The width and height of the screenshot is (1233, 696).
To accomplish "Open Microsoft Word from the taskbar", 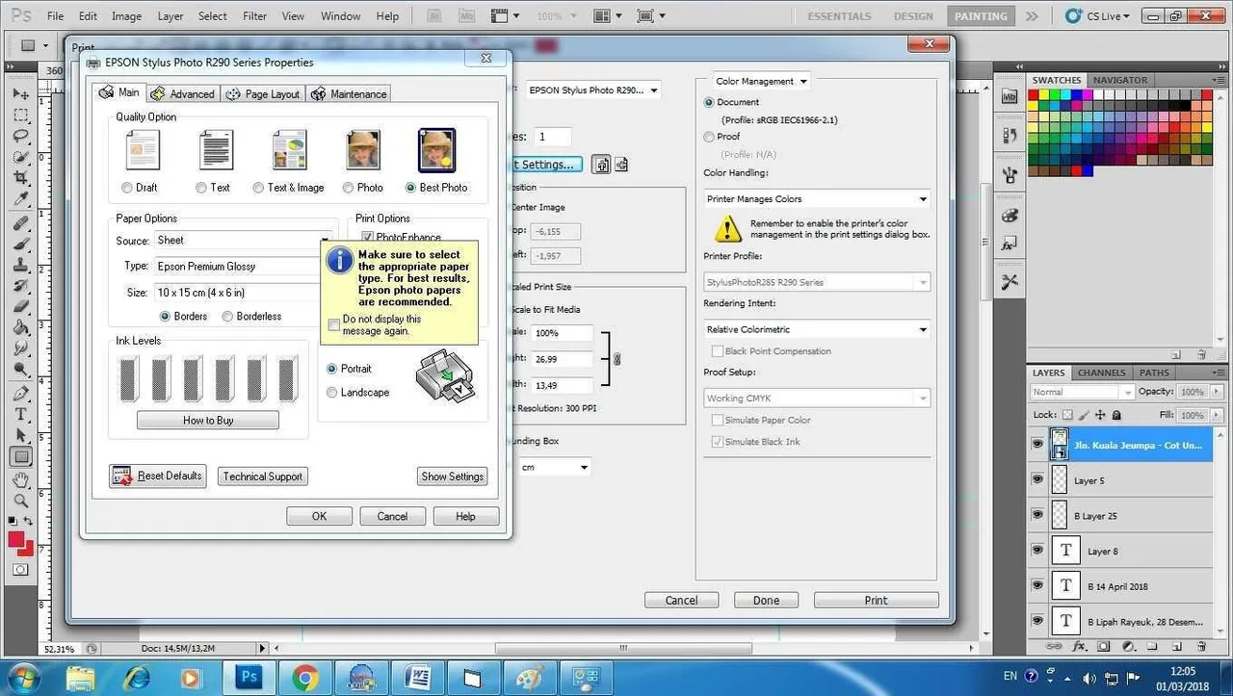I will point(418,678).
